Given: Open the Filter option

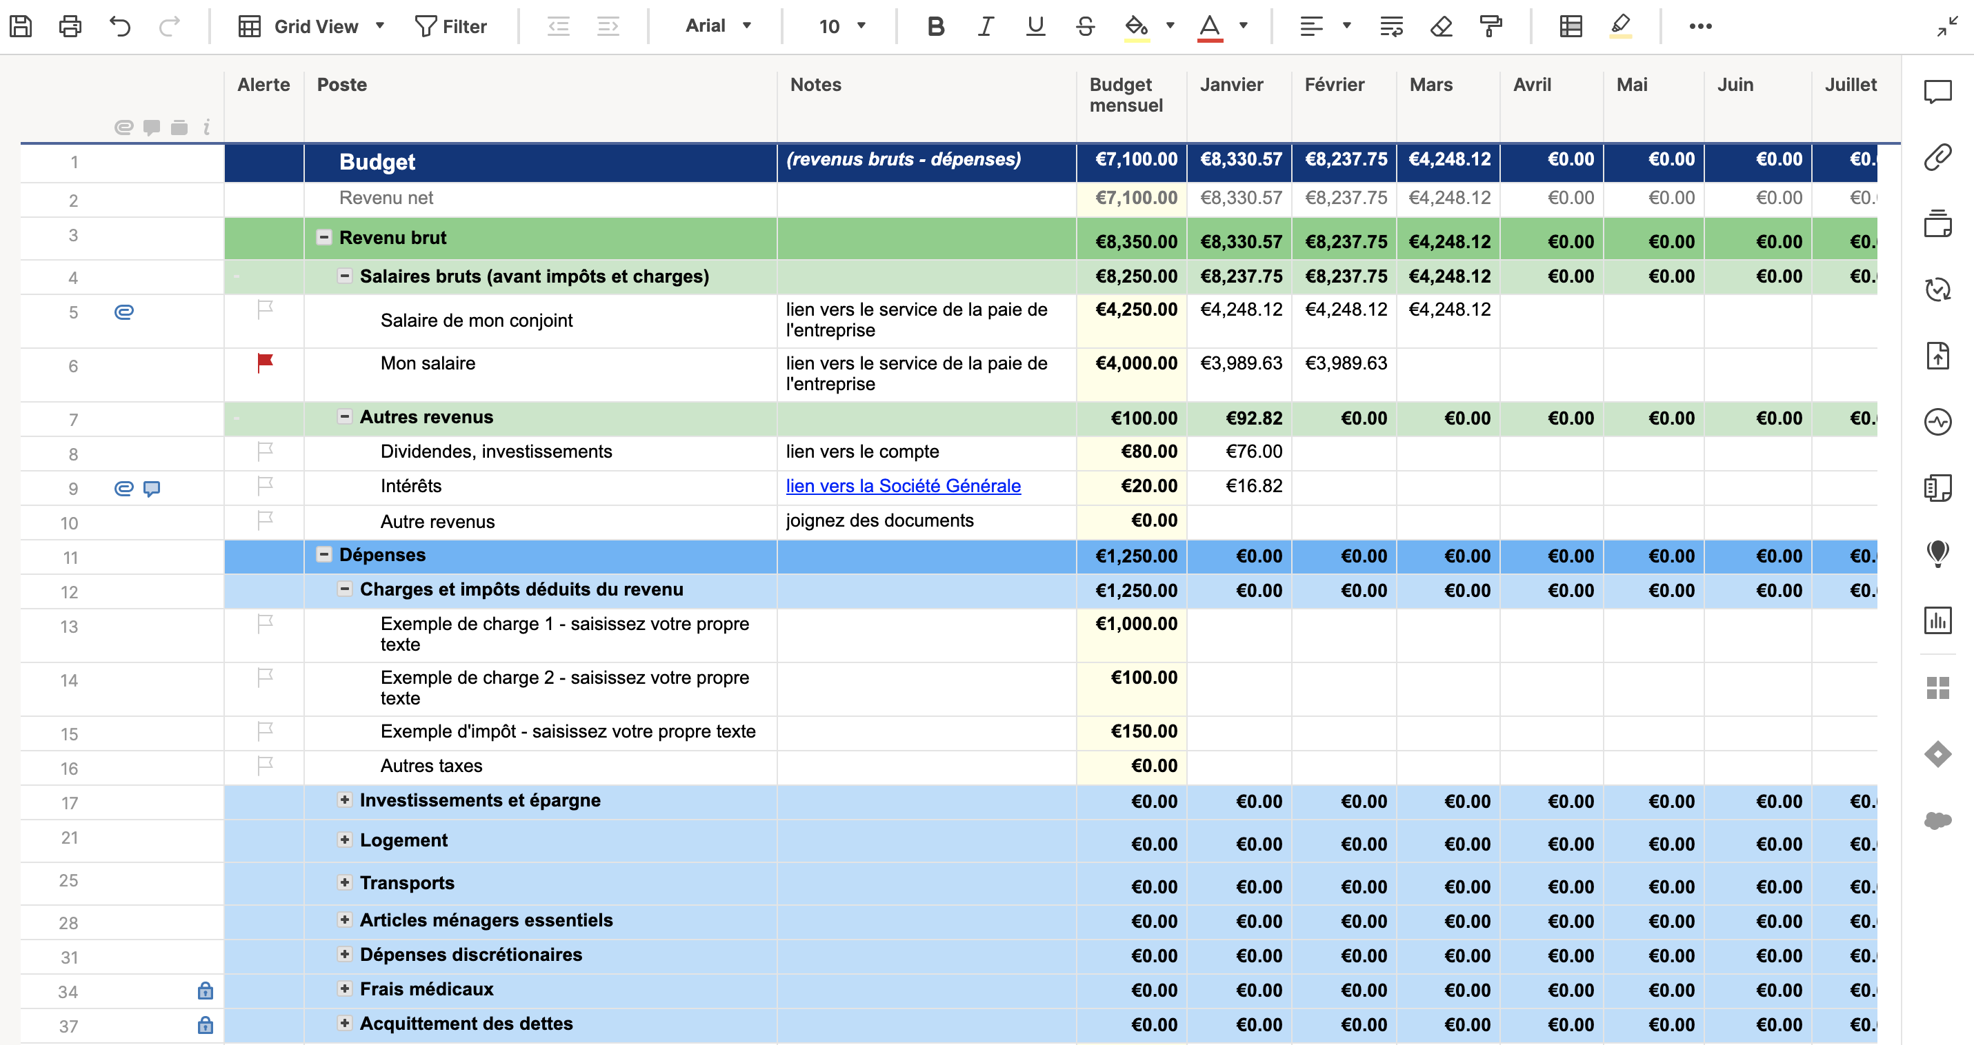Looking at the screenshot, I should 450,27.
